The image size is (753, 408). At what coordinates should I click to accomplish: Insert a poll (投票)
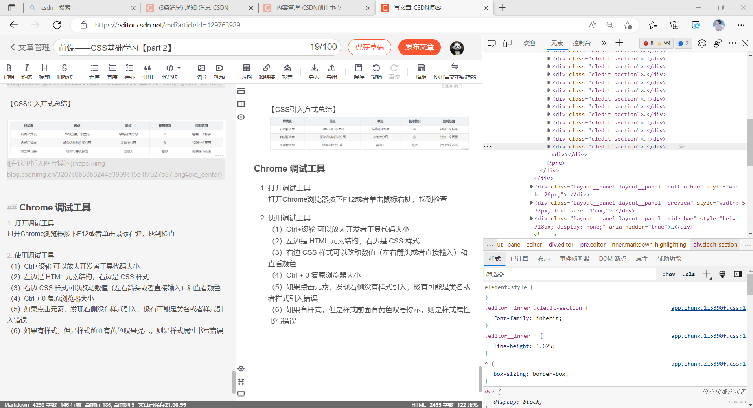pyautogui.click(x=287, y=72)
